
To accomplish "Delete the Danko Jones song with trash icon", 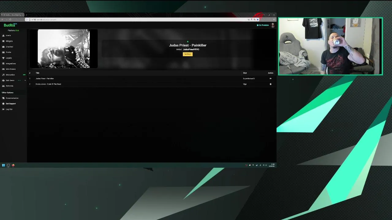I will coord(270,84).
